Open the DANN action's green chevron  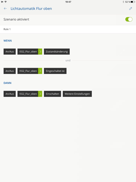[40, 94]
